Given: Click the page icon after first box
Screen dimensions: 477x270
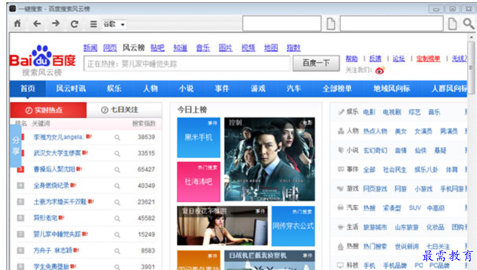Looking at the screenshot, I should 331,24.
